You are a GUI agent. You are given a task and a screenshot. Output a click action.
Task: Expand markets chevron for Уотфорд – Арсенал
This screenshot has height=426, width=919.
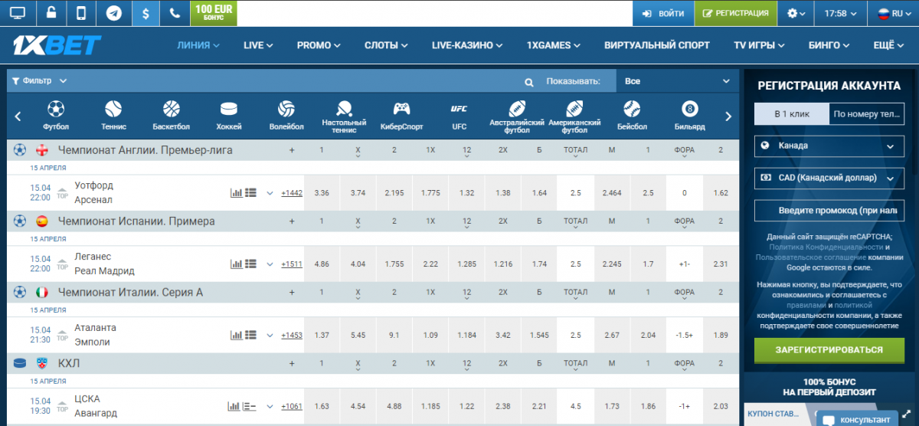270,193
